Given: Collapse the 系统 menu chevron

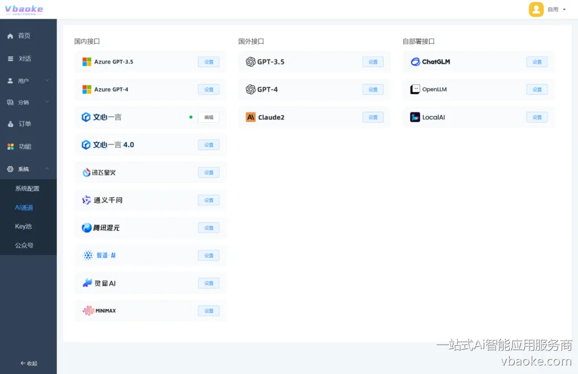Looking at the screenshot, I should (47, 168).
